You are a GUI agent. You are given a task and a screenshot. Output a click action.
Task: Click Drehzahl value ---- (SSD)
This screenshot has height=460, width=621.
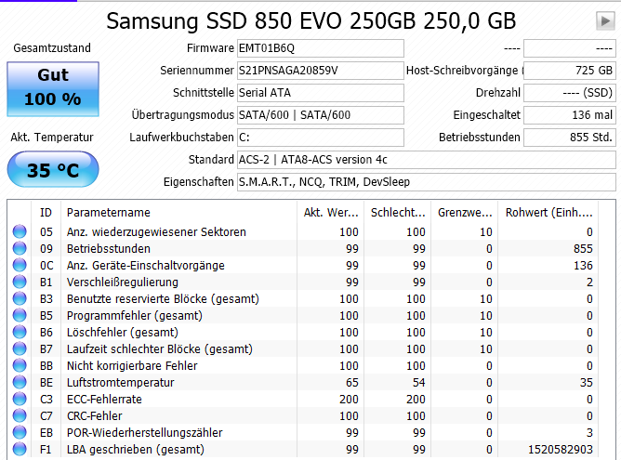[570, 93]
